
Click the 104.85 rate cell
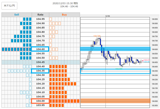pos(40,28)
